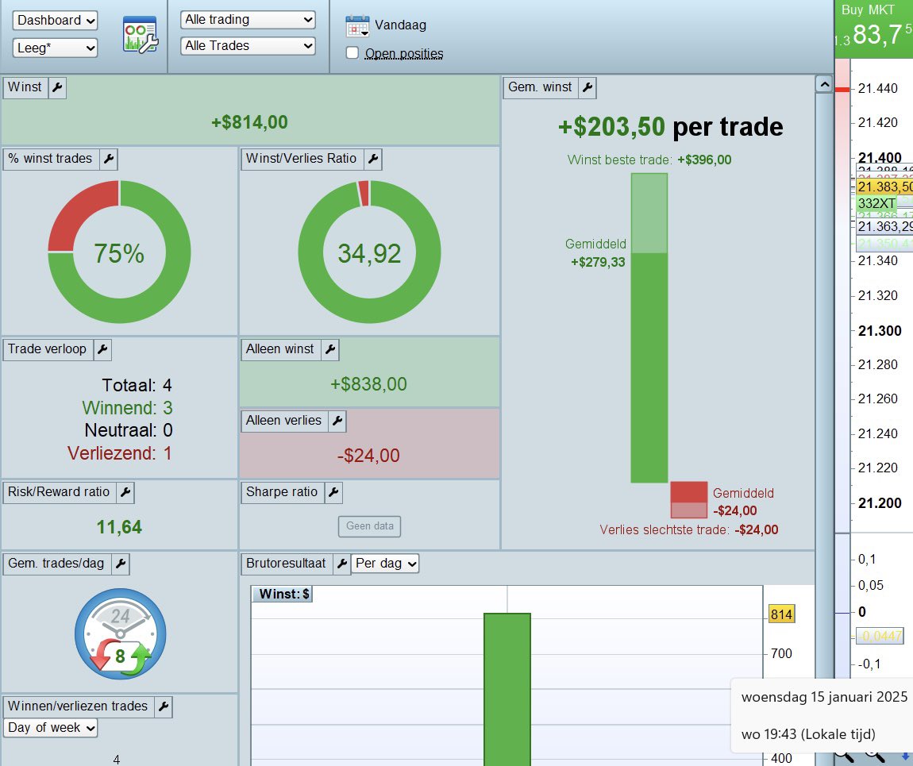
Task: Click the Risk/Reward ratio panel title
Action: click(59, 492)
